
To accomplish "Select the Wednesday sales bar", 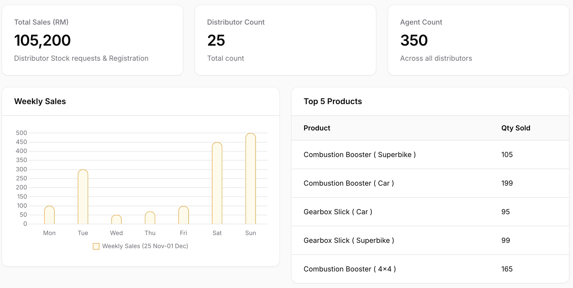I will [116, 220].
